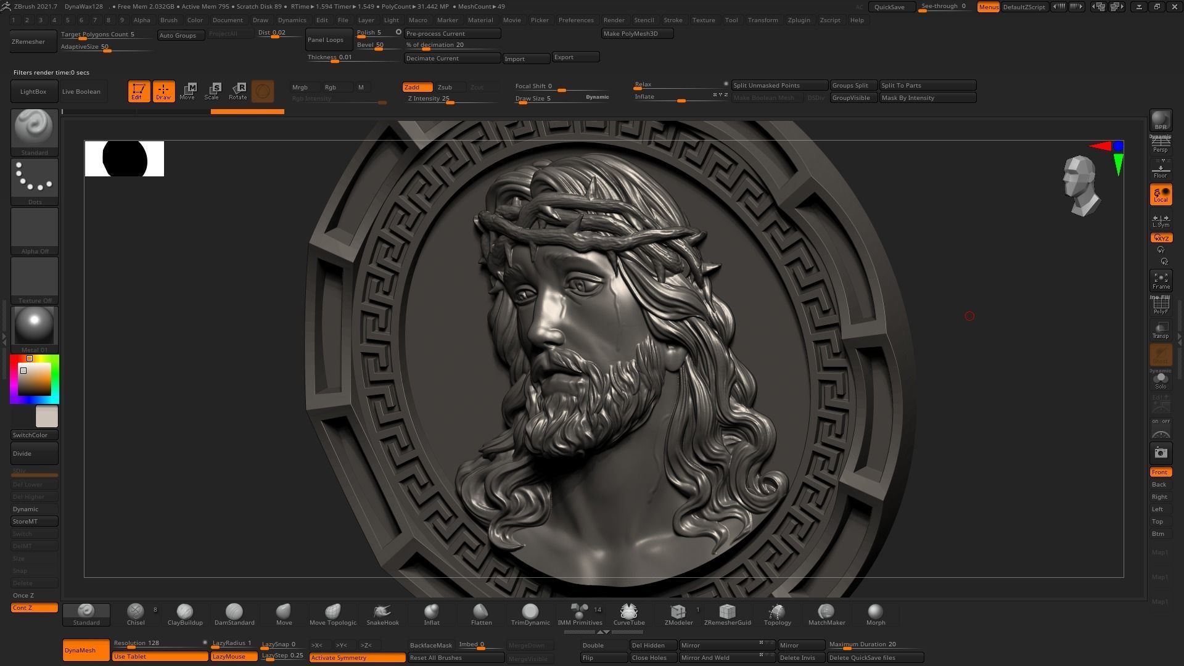Open the Texture Off picker

35,280
